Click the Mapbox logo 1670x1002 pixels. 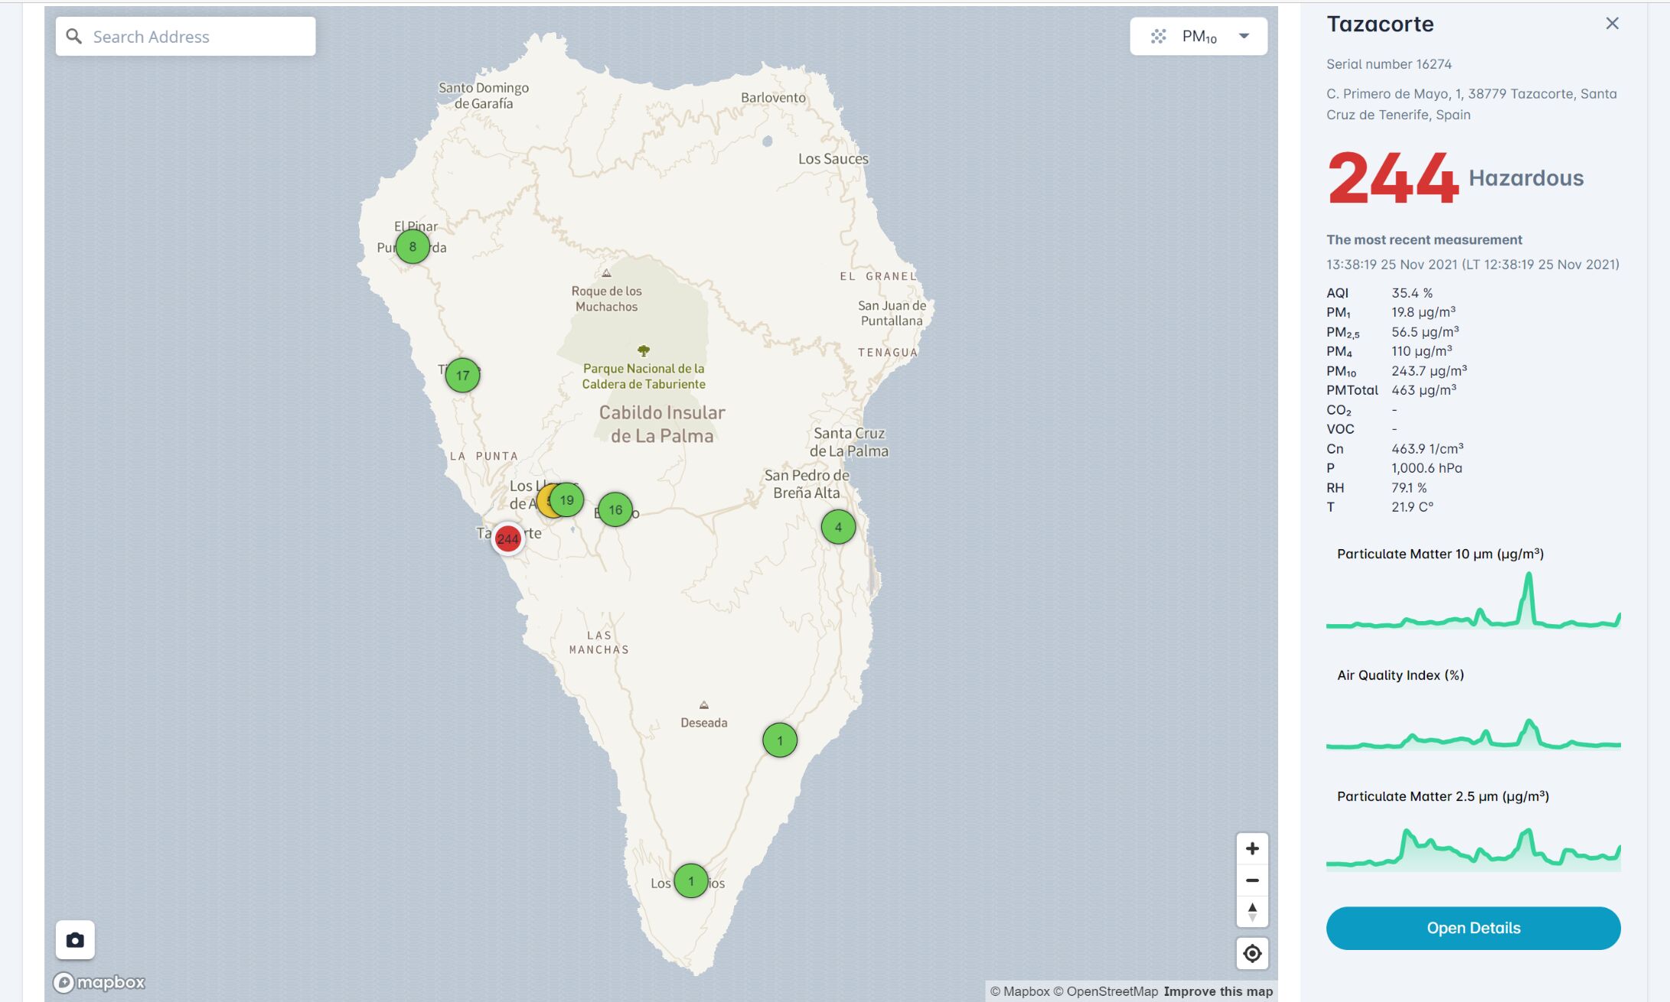[99, 982]
